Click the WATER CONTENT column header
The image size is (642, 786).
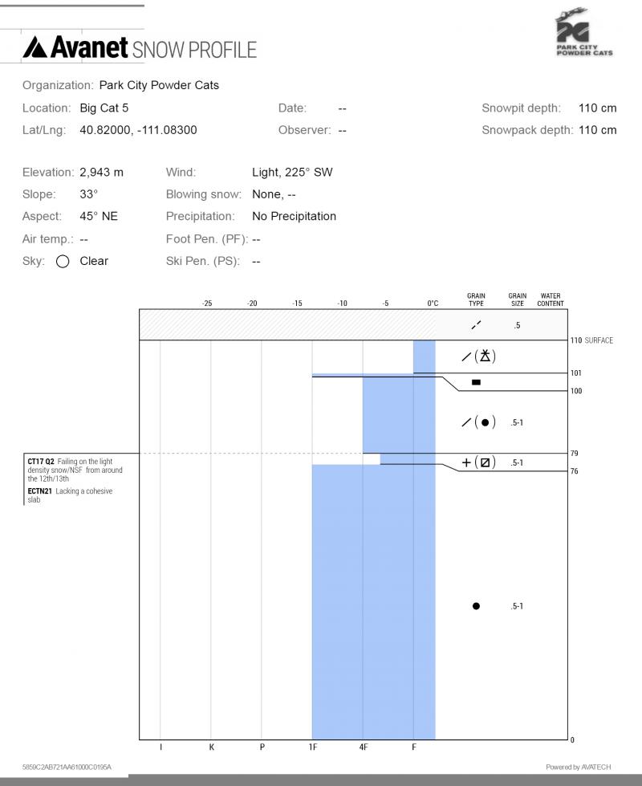coord(551,299)
